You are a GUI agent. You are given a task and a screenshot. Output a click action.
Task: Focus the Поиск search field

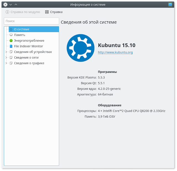pos(32,21)
